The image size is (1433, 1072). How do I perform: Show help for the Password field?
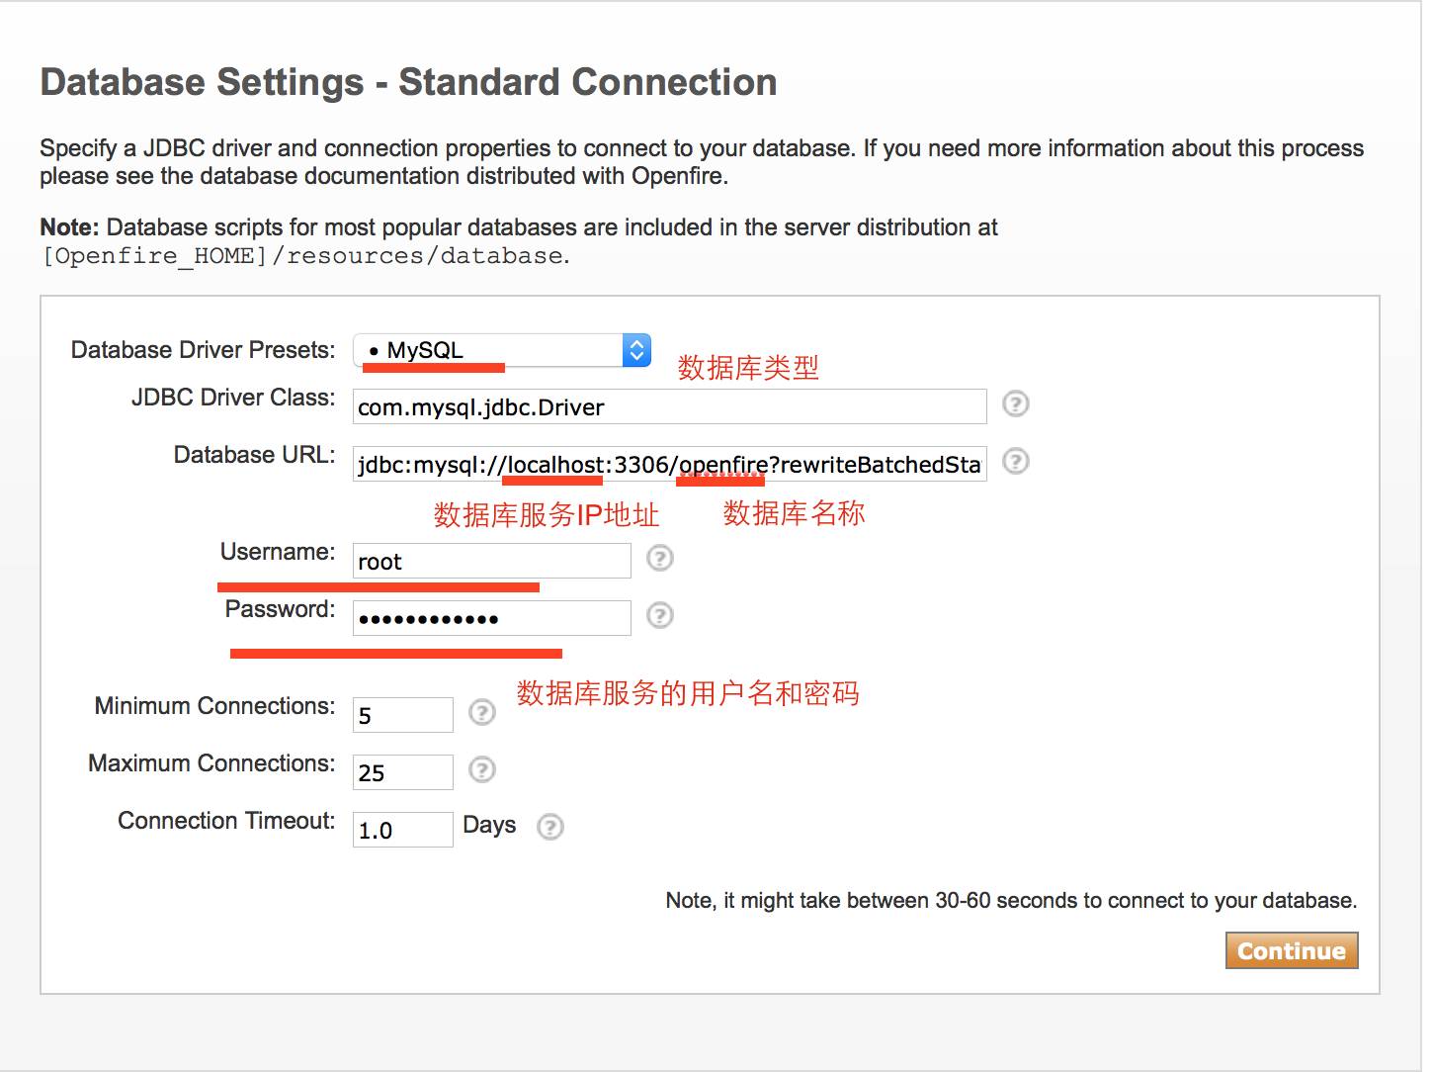tap(659, 615)
